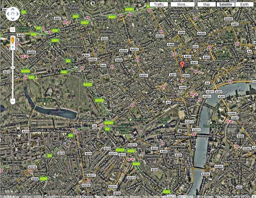Click the B524 road shield
The width and height of the screenshot is (256, 198).
(x=105, y=39)
